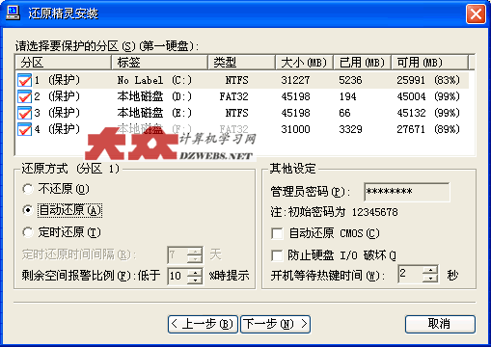Uncheck partition 3 (E:) protection checkbox

(x=24, y=113)
